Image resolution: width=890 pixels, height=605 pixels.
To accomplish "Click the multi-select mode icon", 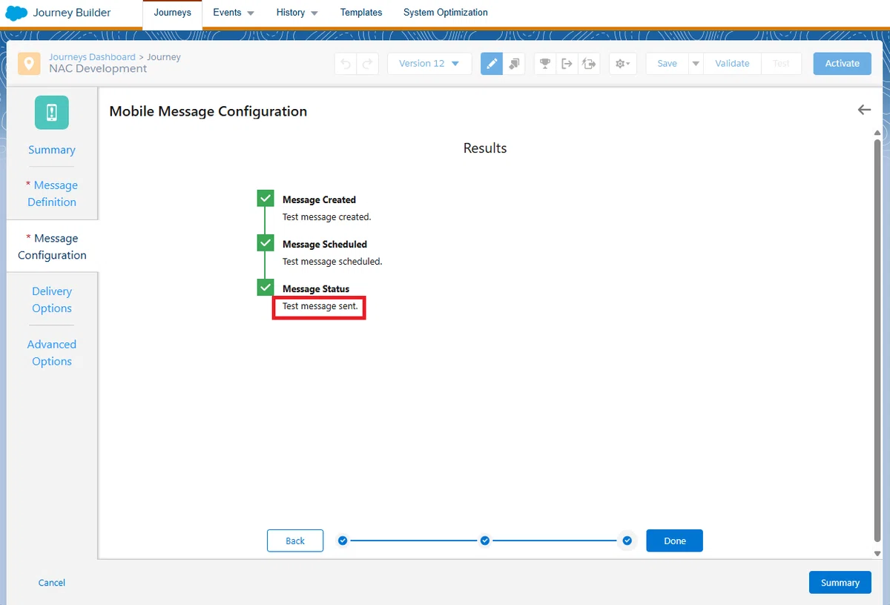I will tap(514, 64).
